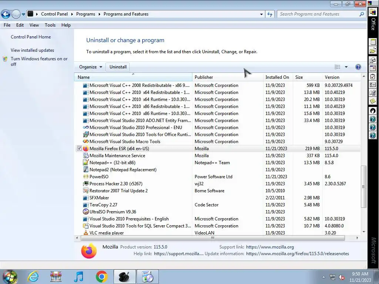Click the list scroll down arrow

click(x=363, y=232)
